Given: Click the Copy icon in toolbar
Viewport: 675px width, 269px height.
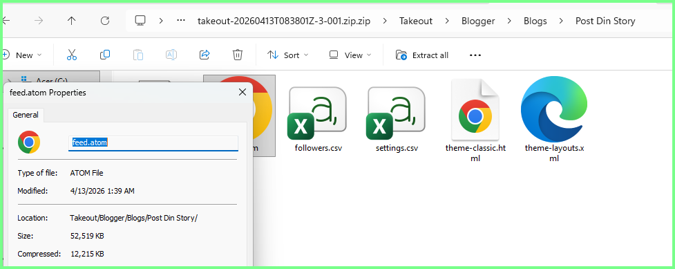Looking at the screenshot, I should (x=104, y=55).
